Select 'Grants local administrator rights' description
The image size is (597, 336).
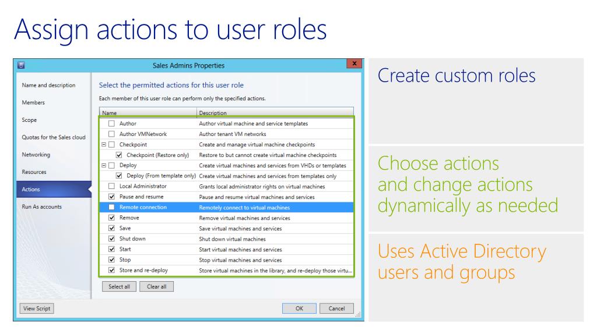click(x=262, y=186)
